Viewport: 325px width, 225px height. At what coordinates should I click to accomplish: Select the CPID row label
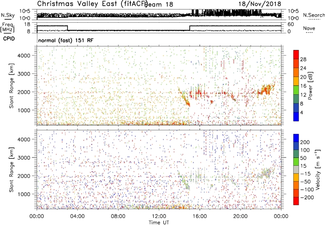(9, 39)
